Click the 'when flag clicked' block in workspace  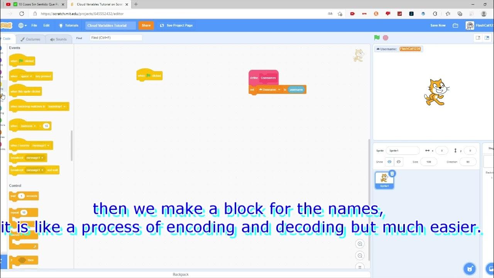(149, 75)
